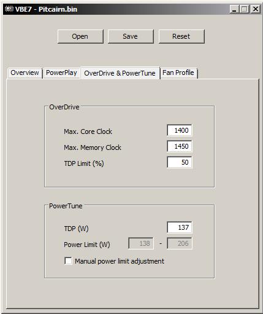Select the OverDrive & PowerTune tab

pos(120,73)
